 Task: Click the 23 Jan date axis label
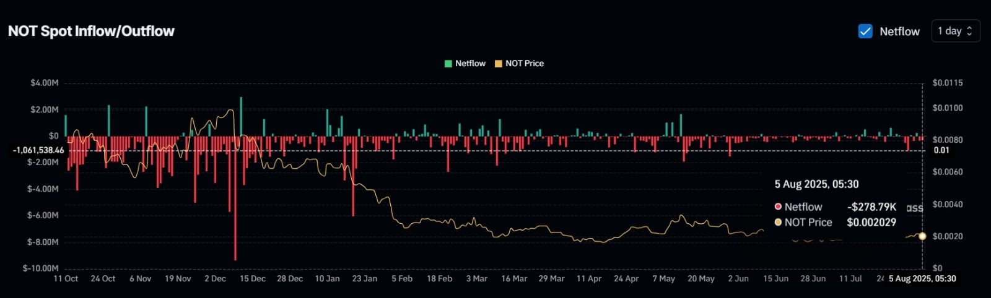(364, 279)
